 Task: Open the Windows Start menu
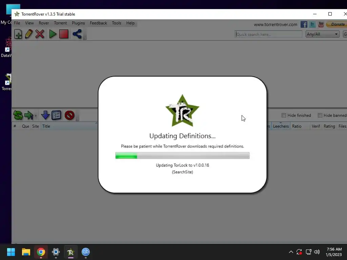coord(11,252)
